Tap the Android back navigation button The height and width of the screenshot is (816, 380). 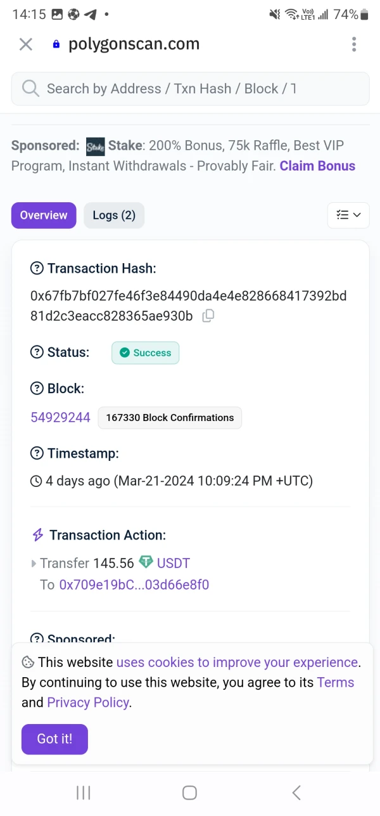296,793
